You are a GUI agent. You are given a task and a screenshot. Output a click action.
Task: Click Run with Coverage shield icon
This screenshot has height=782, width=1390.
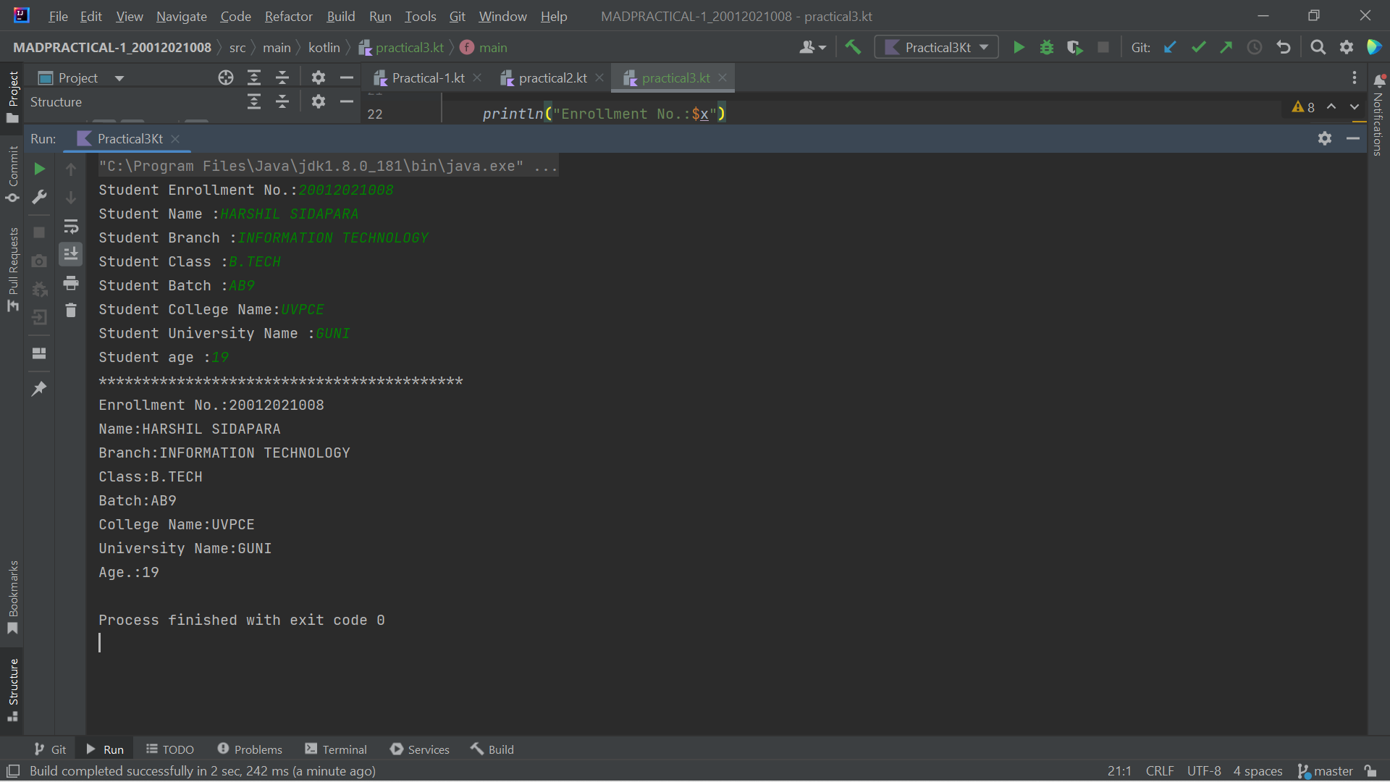pyautogui.click(x=1075, y=48)
